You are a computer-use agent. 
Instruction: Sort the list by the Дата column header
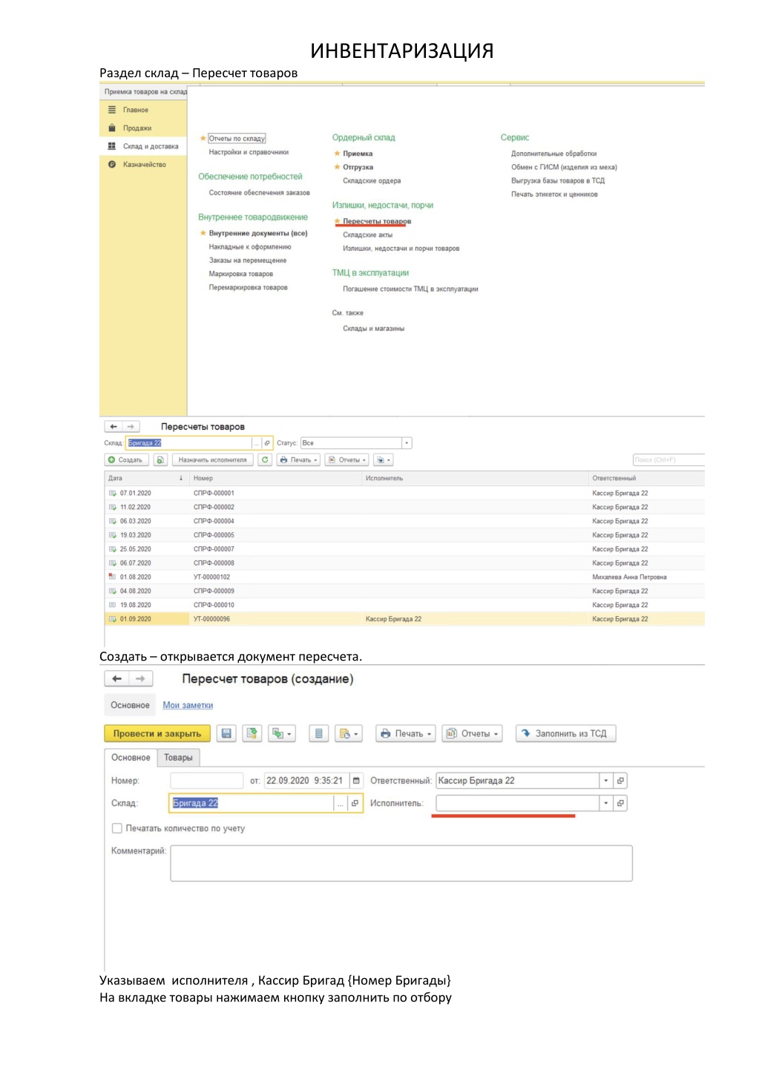tap(146, 479)
